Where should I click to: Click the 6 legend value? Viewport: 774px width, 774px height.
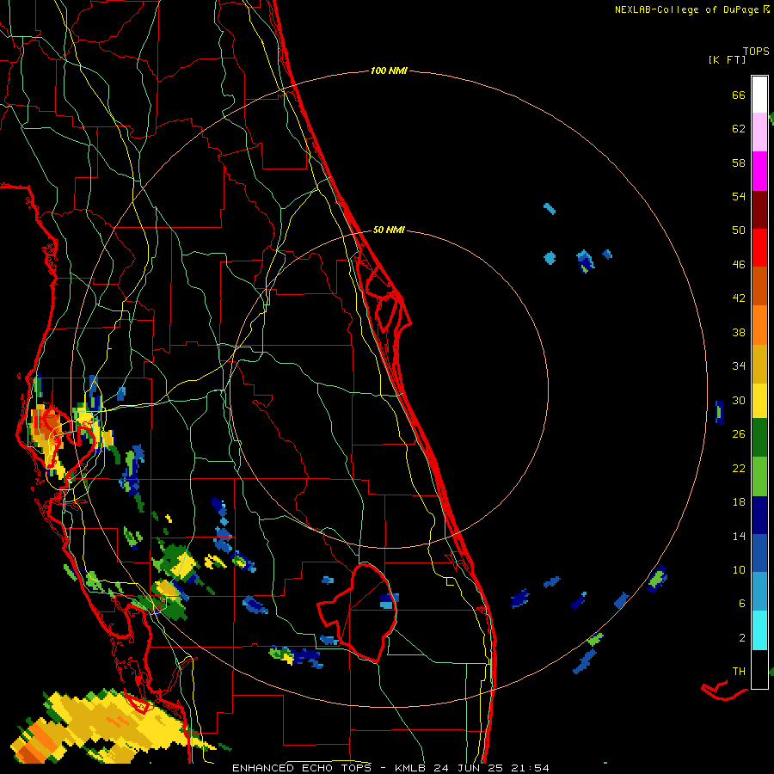(x=742, y=604)
